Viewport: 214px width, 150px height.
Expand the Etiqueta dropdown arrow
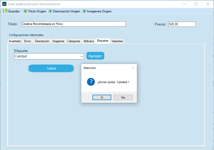click(82, 56)
